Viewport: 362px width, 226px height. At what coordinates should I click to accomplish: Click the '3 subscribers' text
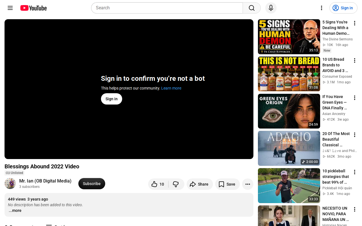[29, 187]
